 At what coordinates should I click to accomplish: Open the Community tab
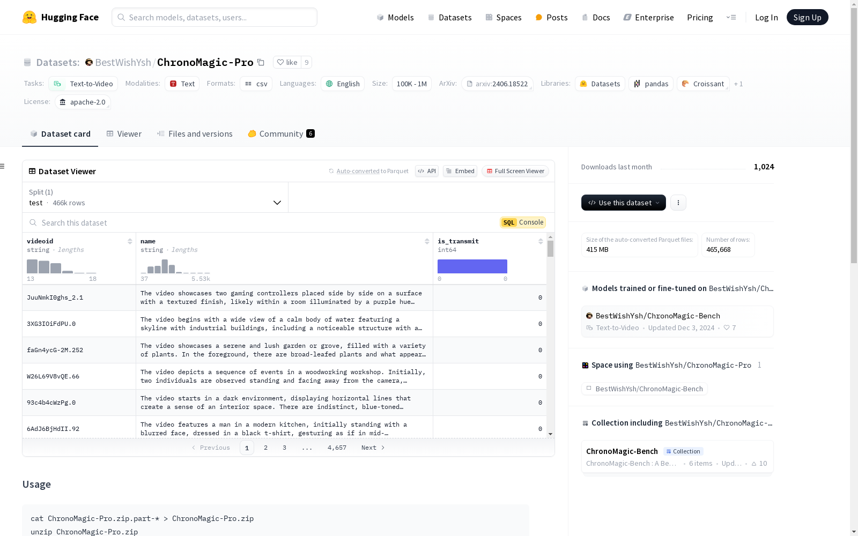(282, 134)
